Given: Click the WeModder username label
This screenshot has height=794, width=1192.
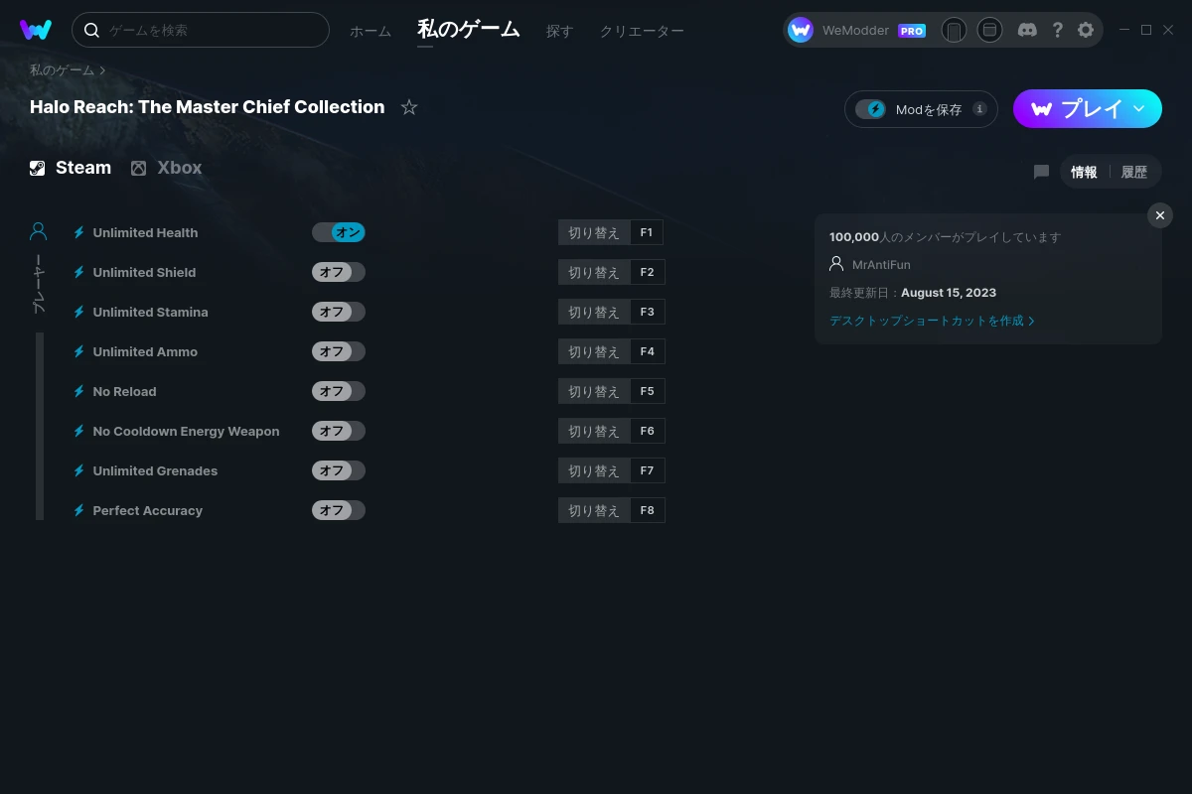Looking at the screenshot, I should coord(856,31).
